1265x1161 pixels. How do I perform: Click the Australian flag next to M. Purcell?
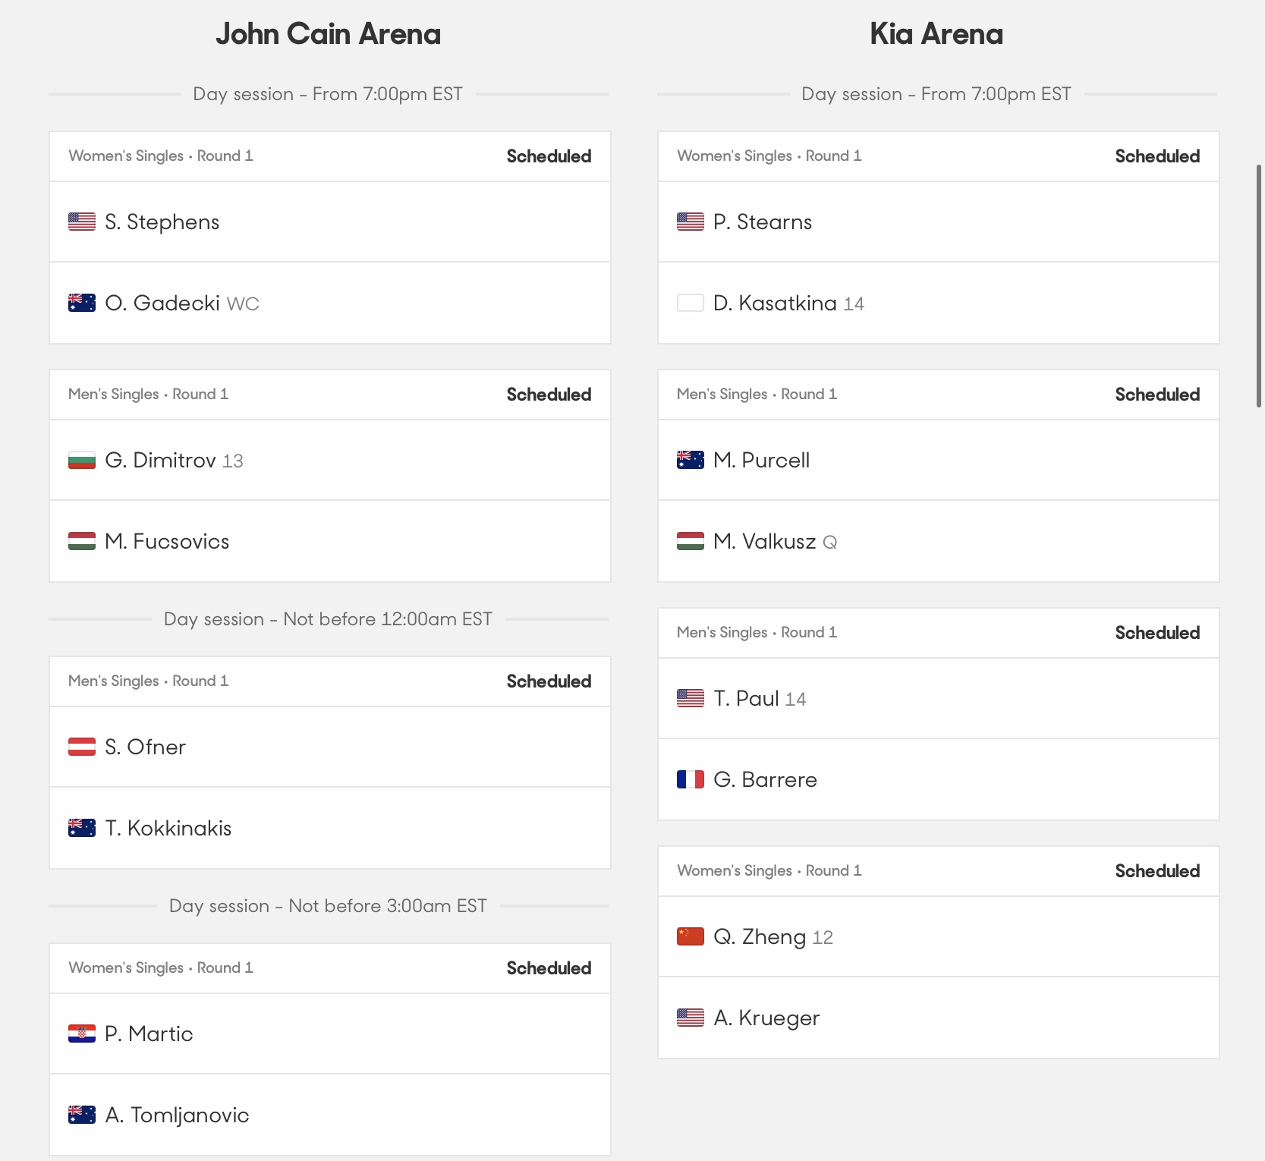point(691,460)
